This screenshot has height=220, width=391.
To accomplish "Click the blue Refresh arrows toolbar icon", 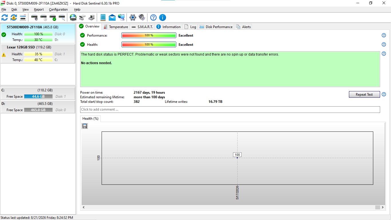I will coord(5,17).
